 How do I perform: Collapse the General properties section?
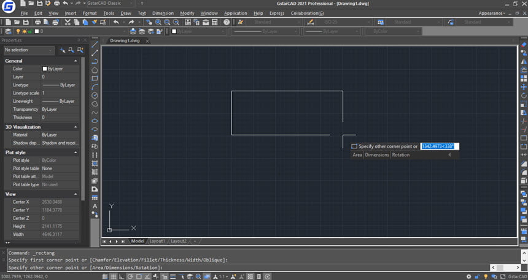coord(76,61)
